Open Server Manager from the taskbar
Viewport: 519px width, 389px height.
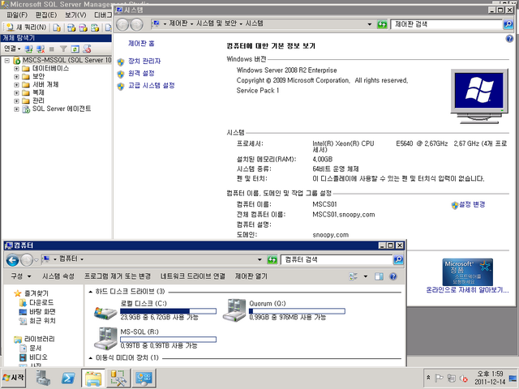pos(43,378)
